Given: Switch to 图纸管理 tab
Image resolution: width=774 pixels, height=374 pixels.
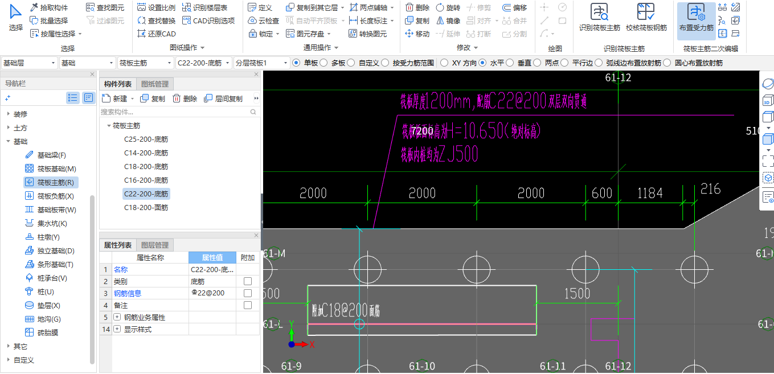Looking at the screenshot, I should pos(154,84).
